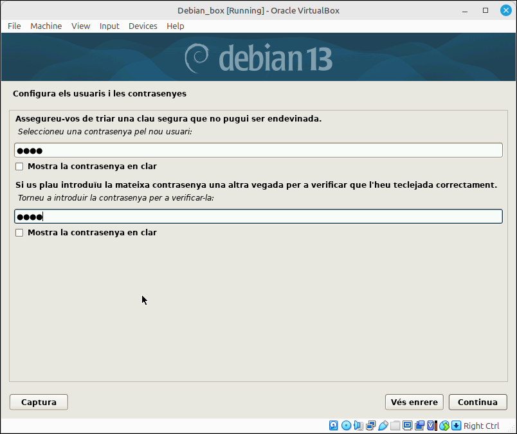Viewport: 517px width, 434px height.
Task: Open the Help menu
Action: 176,26
